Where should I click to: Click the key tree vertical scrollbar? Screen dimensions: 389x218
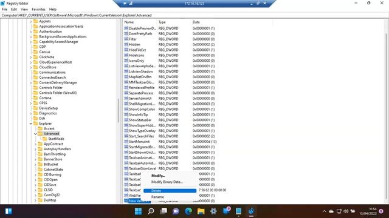click(x=119, y=110)
